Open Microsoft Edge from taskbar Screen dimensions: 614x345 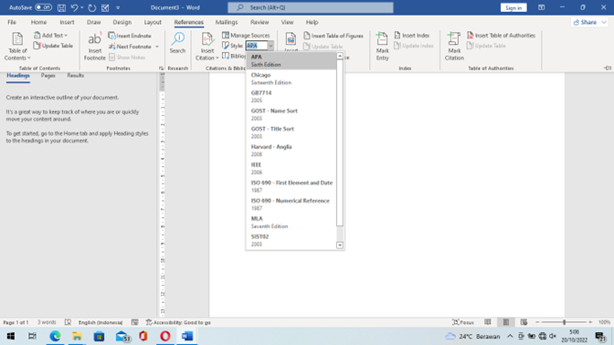(x=55, y=336)
